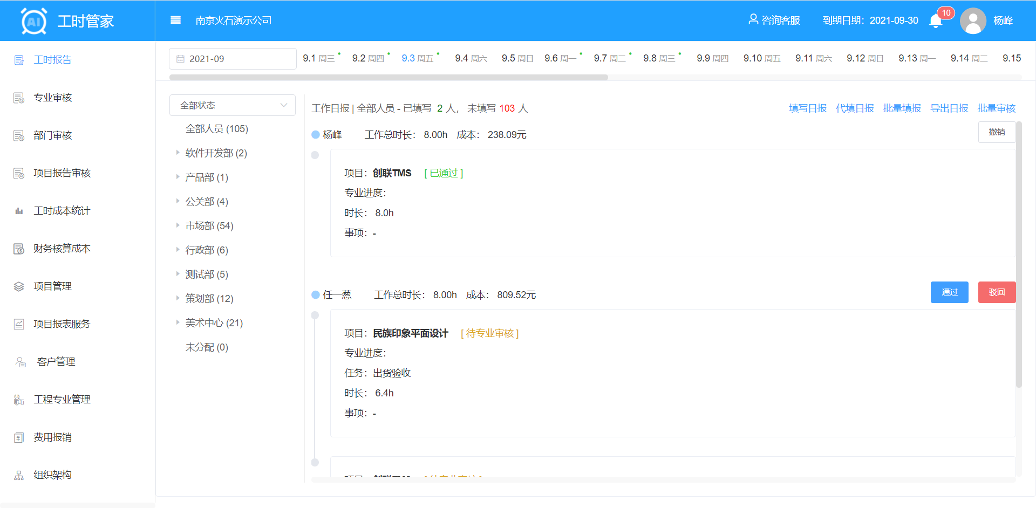Click the blue 通过 button
The image size is (1036, 508).
tap(949, 292)
